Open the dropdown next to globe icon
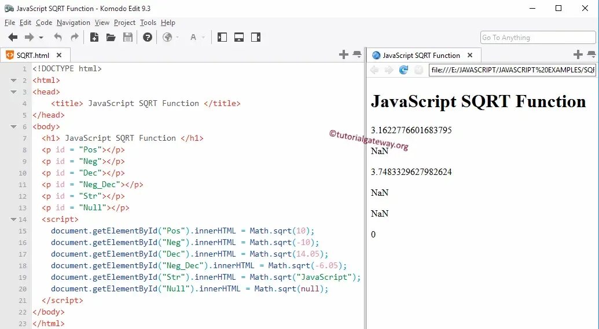This screenshot has height=329, width=599. (x=177, y=38)
